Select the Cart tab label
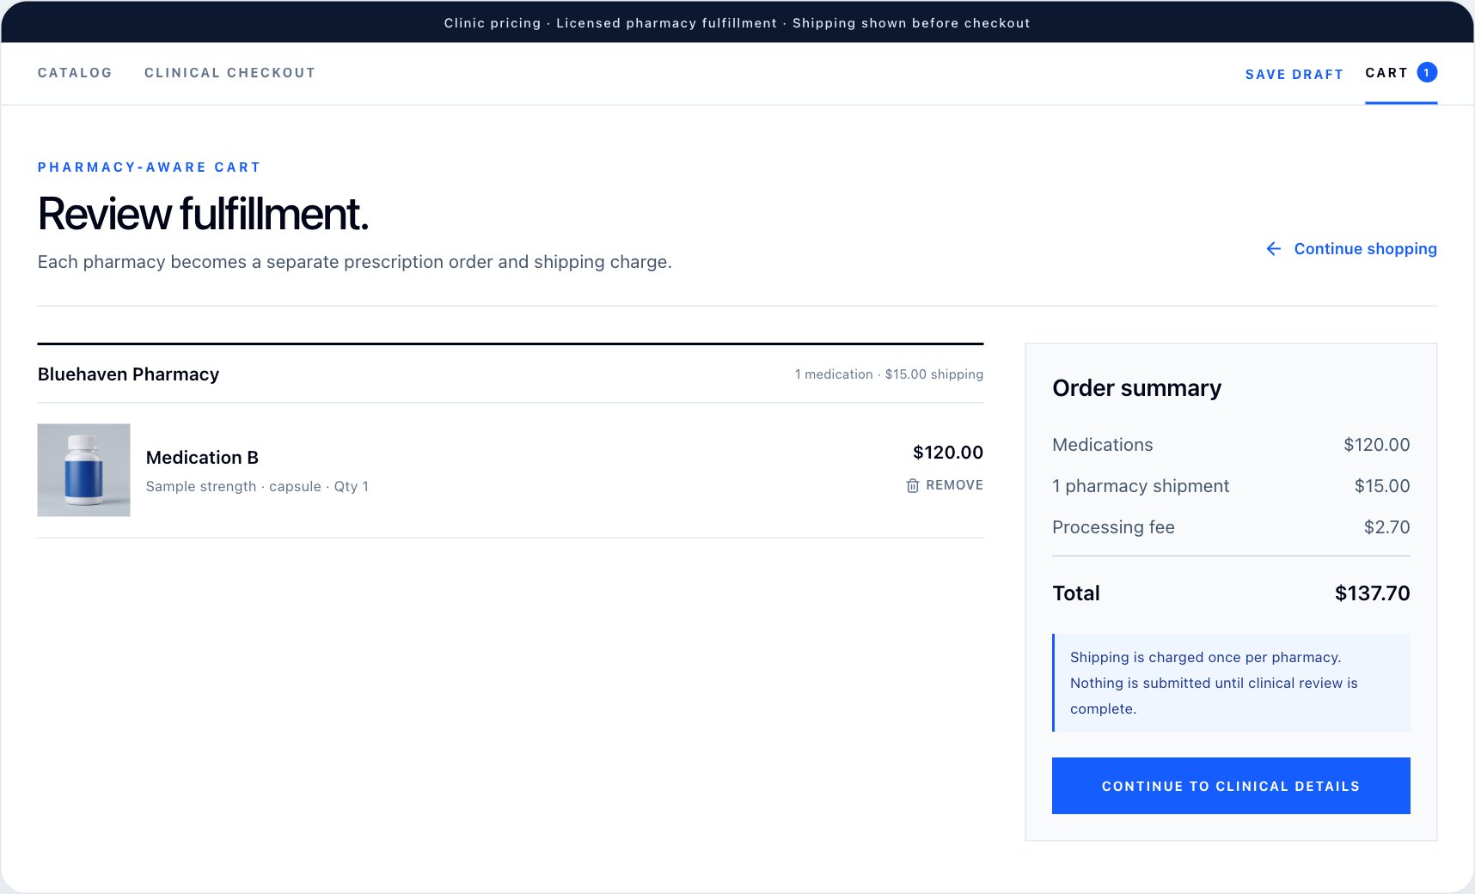The width and height of the screenshot is (1475, 894). point(1386,73)
